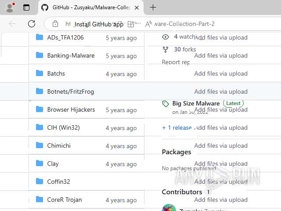Click the Batchs row commit message
Viewport: 281px width, 211px height.
pos(221,73)
